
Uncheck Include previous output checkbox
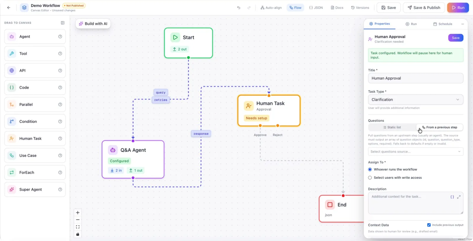(429, 225)
